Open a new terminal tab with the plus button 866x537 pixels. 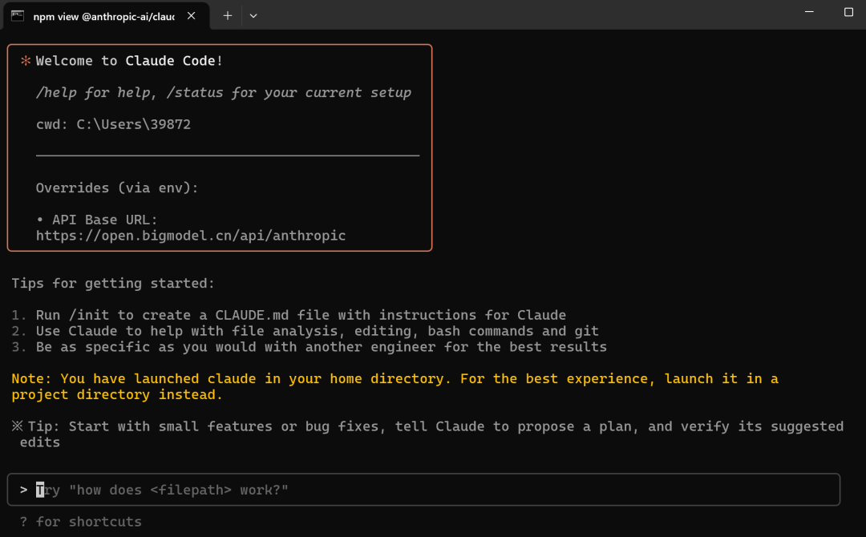click(228, 16)
